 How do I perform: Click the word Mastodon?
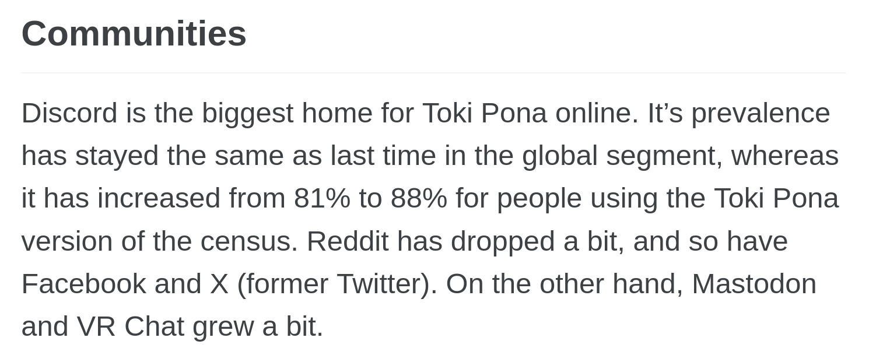pos(754,283)
